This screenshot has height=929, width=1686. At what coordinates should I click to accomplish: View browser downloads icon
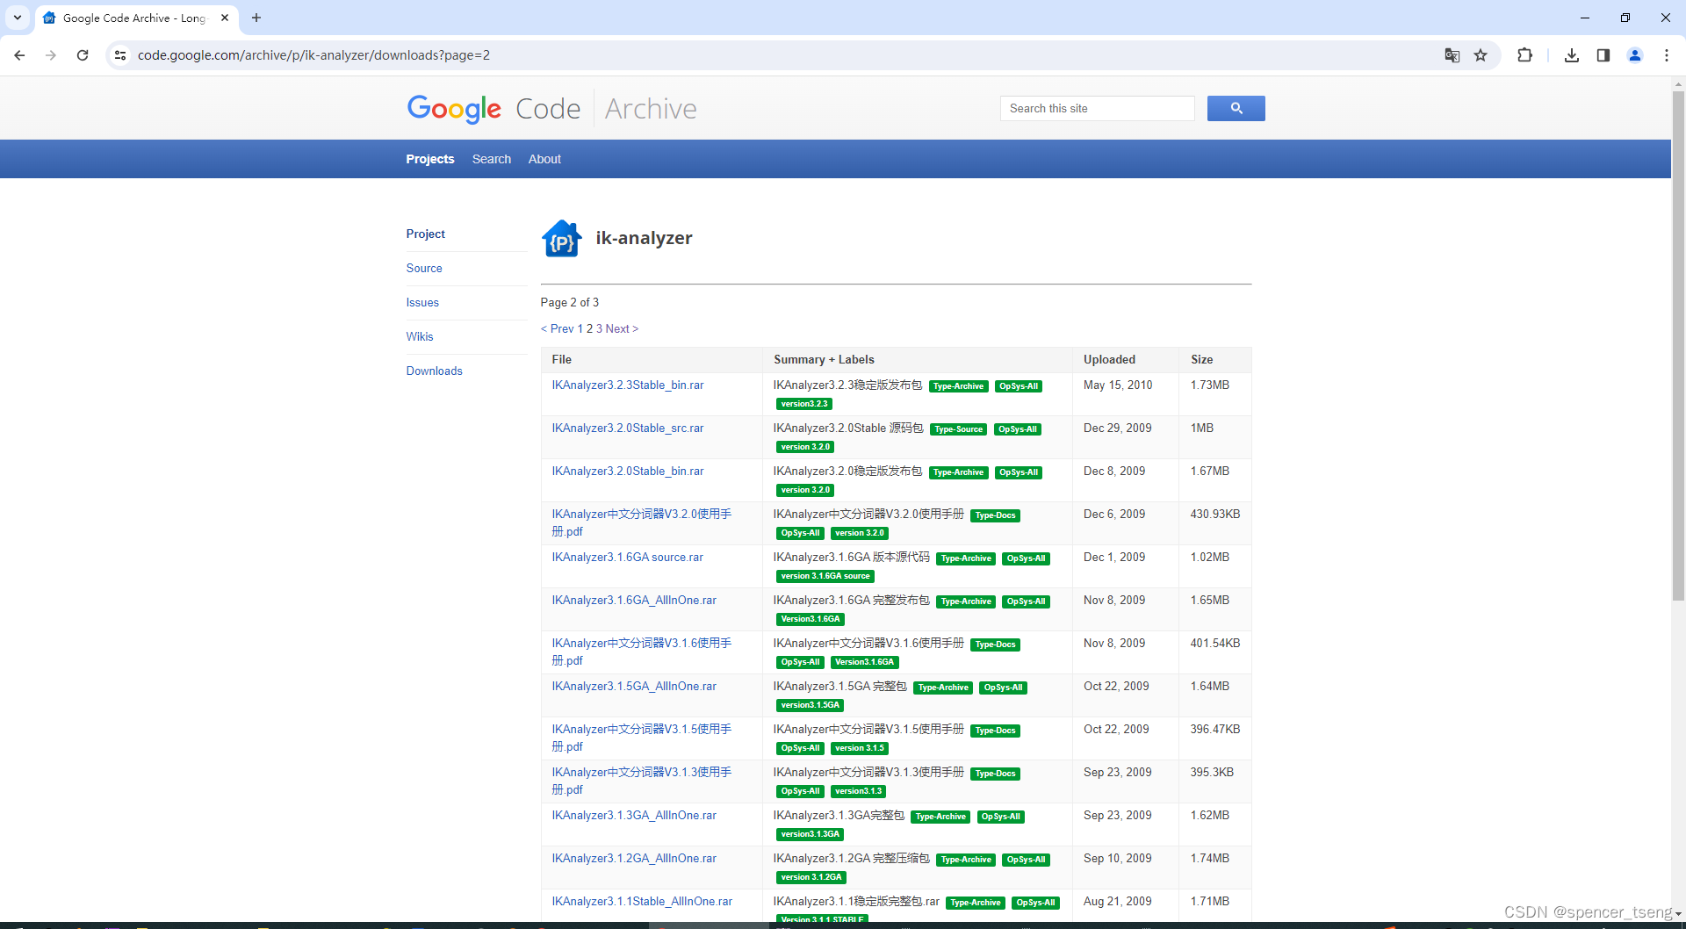1572,54
